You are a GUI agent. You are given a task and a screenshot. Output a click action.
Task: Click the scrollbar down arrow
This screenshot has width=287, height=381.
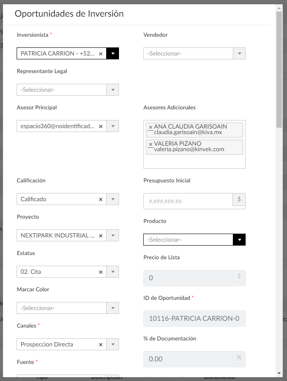[x=279, y=373]
